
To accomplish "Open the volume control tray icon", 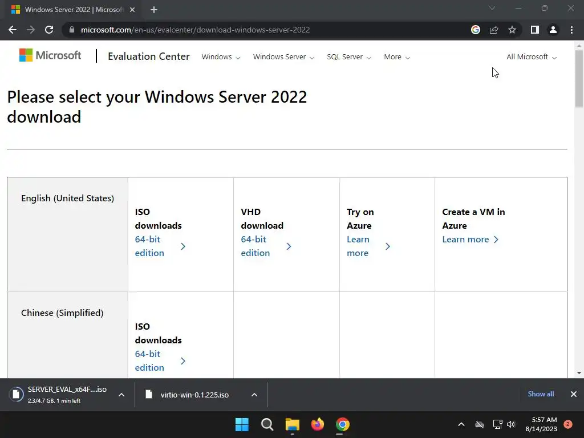I will tap(511, 424).
